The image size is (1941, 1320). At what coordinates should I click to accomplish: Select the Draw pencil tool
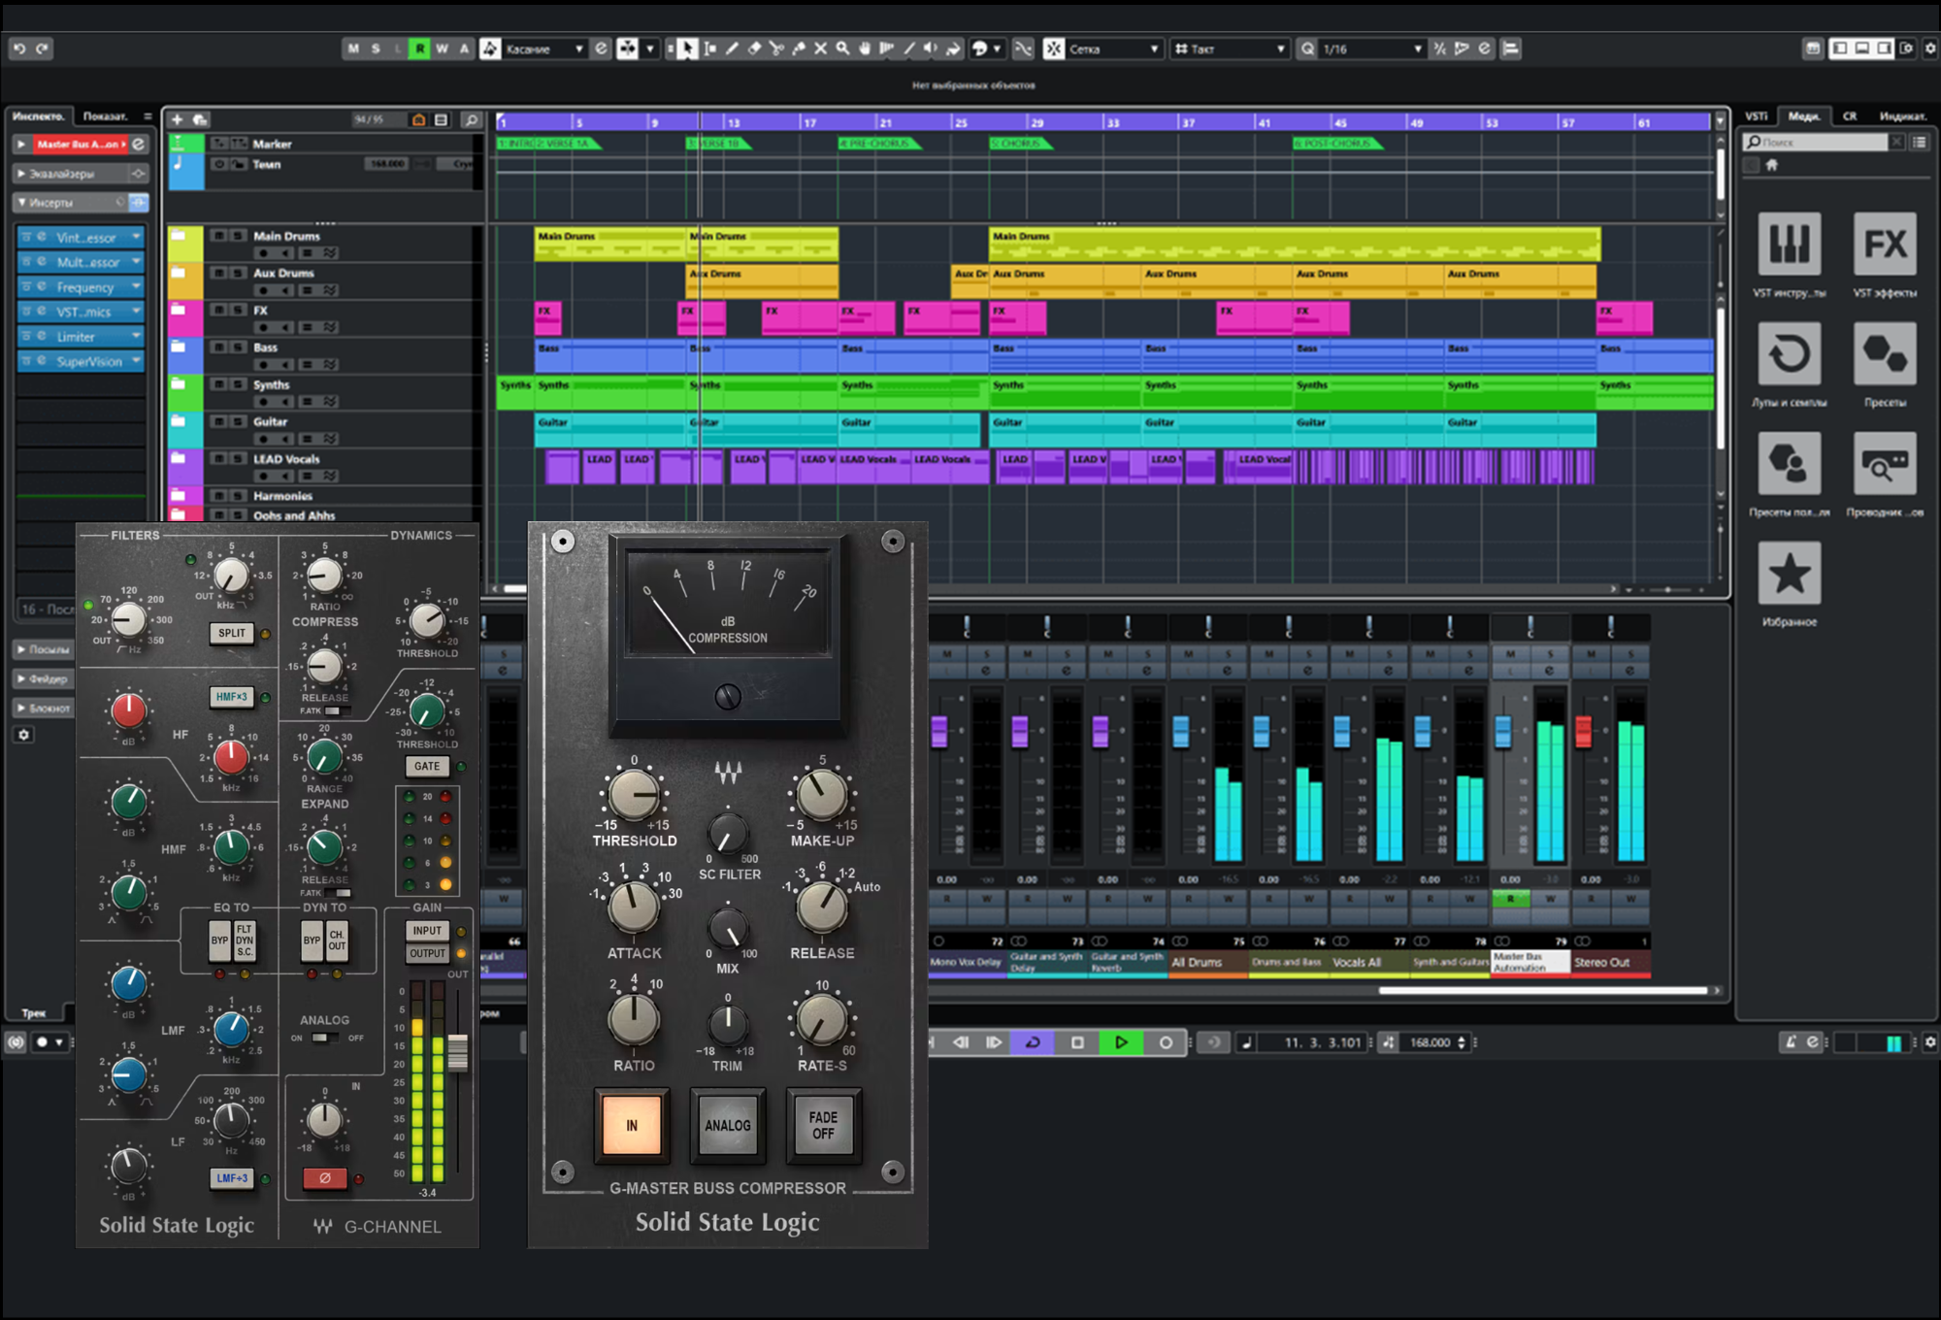pyautogui.click(x=732, y=49)
